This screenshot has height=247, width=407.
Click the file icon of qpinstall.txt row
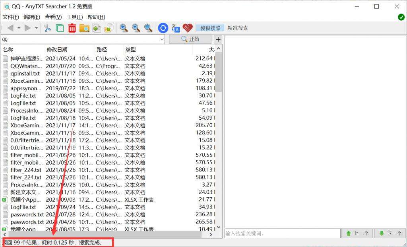click(5, 73)
